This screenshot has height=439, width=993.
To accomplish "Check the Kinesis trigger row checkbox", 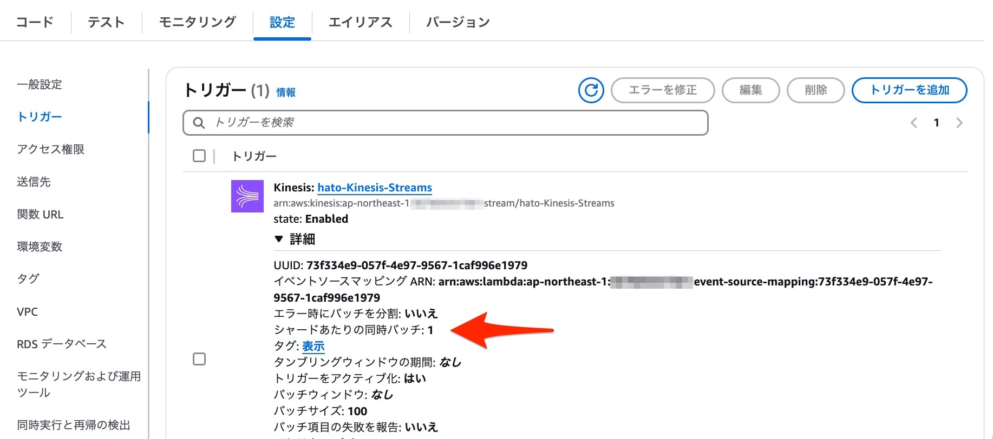I will click(199, 359).
